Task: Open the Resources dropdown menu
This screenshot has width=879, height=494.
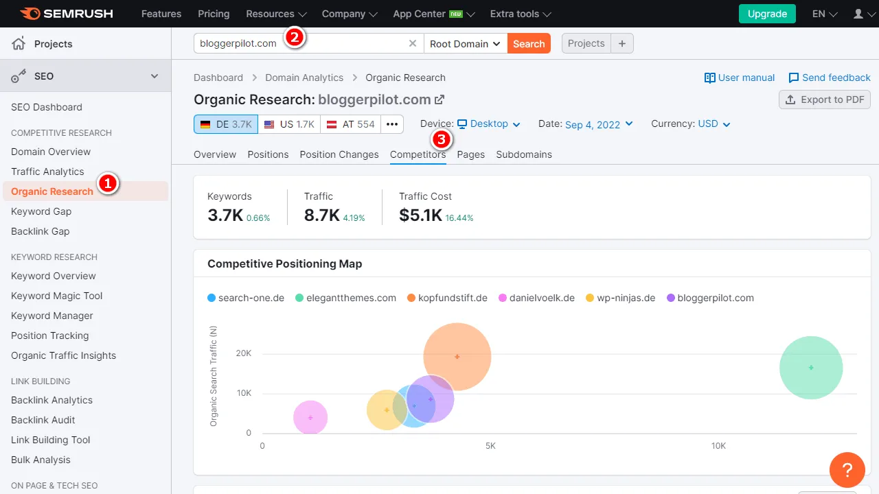Action: pos(276,14)
